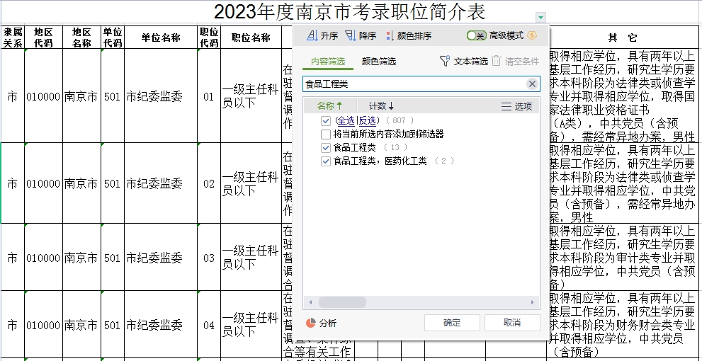Open 文本筛选 text filter
The image size is (702, 361).
click(x=464, y=62)
